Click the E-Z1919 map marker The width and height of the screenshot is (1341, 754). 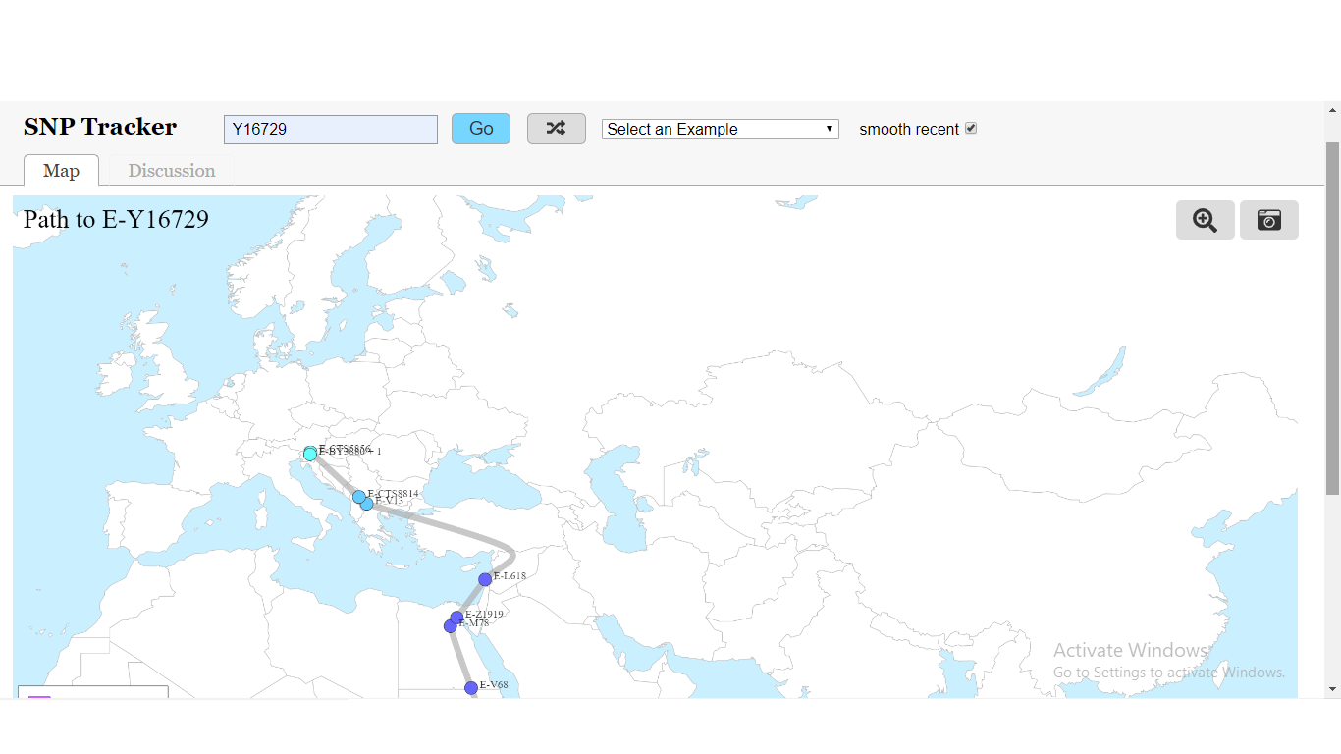457,617
